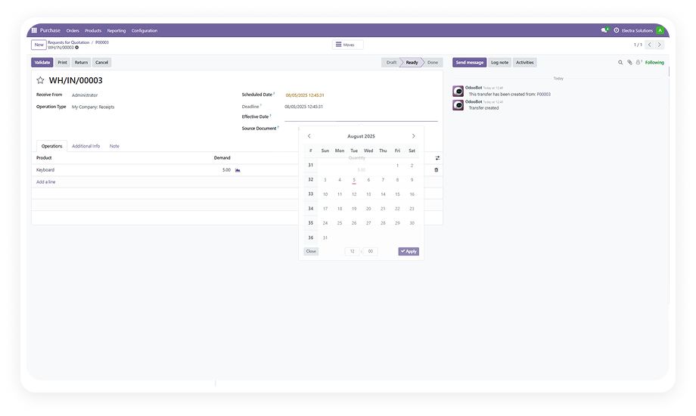Open P00003 breadcrumb link
The width and height of the screenshot is (696, 416).
coord(102,42)
